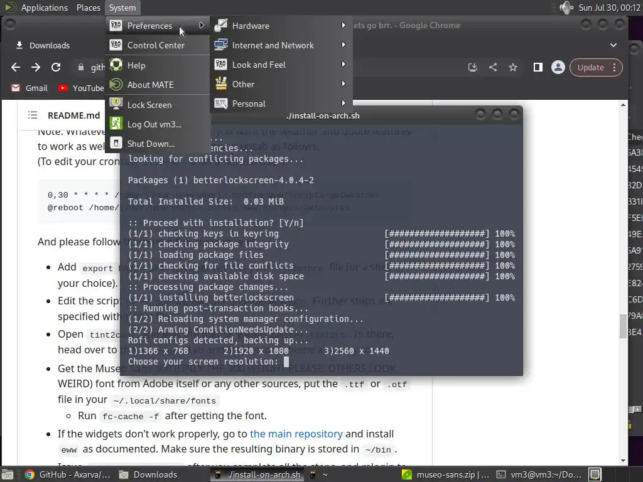Click the Look and Feel icon

coord(220,65)
